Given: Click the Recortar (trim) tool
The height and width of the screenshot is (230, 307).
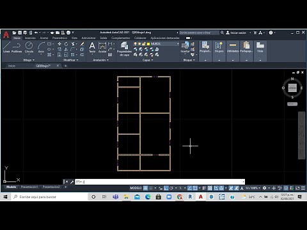Looking at the screenshot, I should click(x=73, y=44).
